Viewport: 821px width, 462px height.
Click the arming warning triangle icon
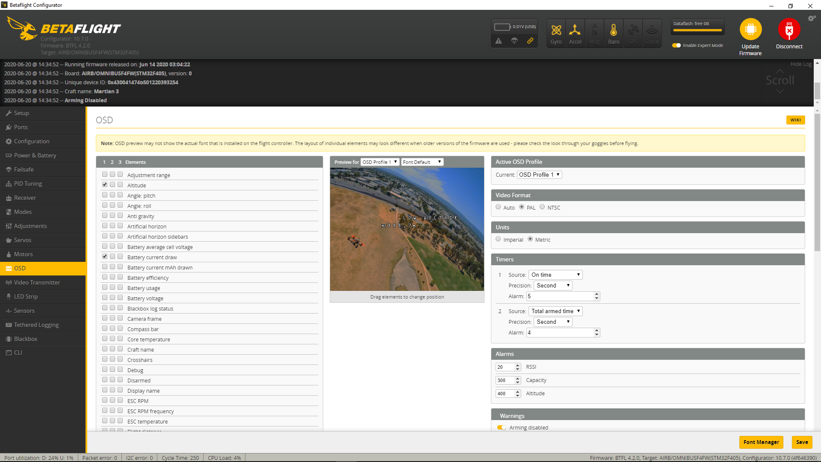click(499, 41)
